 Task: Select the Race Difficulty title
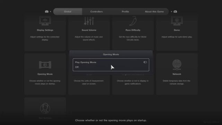(133, 30)
